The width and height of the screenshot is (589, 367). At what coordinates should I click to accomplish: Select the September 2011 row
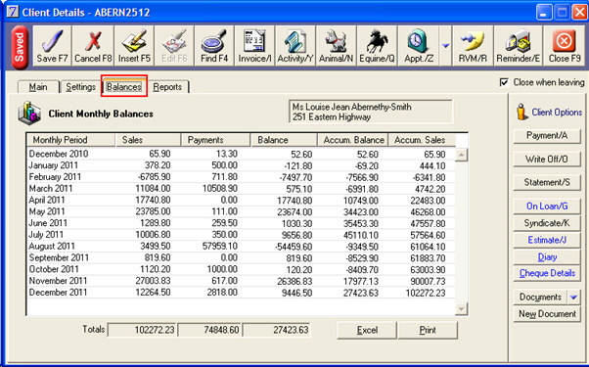coord(241,258)
